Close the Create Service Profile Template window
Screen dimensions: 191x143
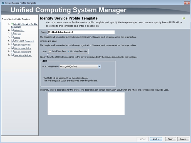187,3
